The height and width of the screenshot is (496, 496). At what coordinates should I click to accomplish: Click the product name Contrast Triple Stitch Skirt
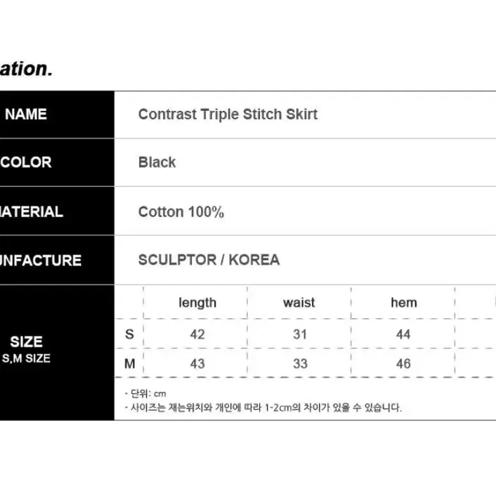(228, 115)
